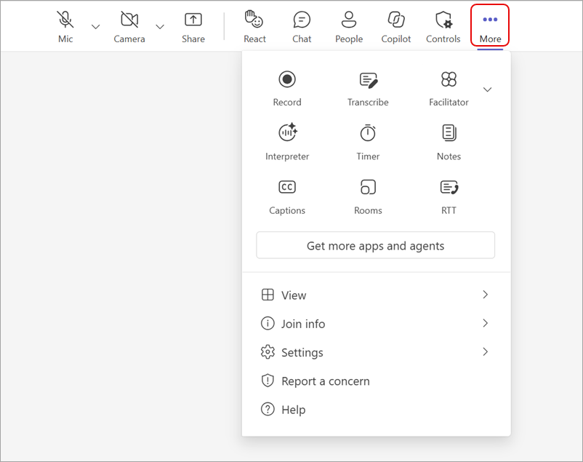Open RTT real-time text
This screenshot has height=462, width=583.
[x=449, y=196]
